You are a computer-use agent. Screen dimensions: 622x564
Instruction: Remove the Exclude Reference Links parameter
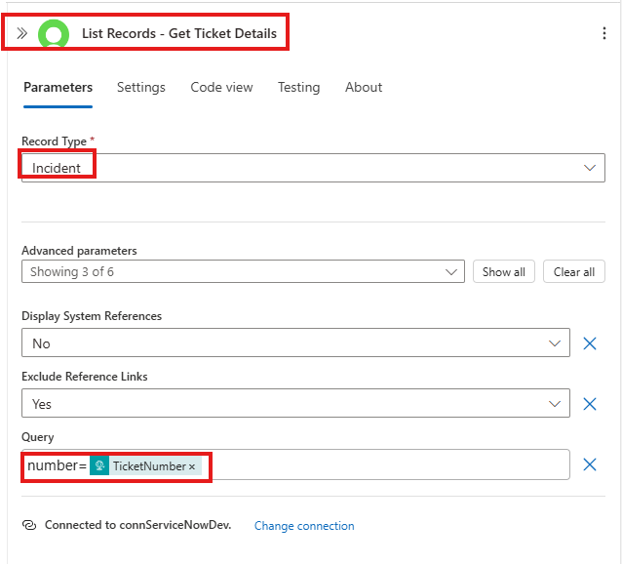click(590, 404)
